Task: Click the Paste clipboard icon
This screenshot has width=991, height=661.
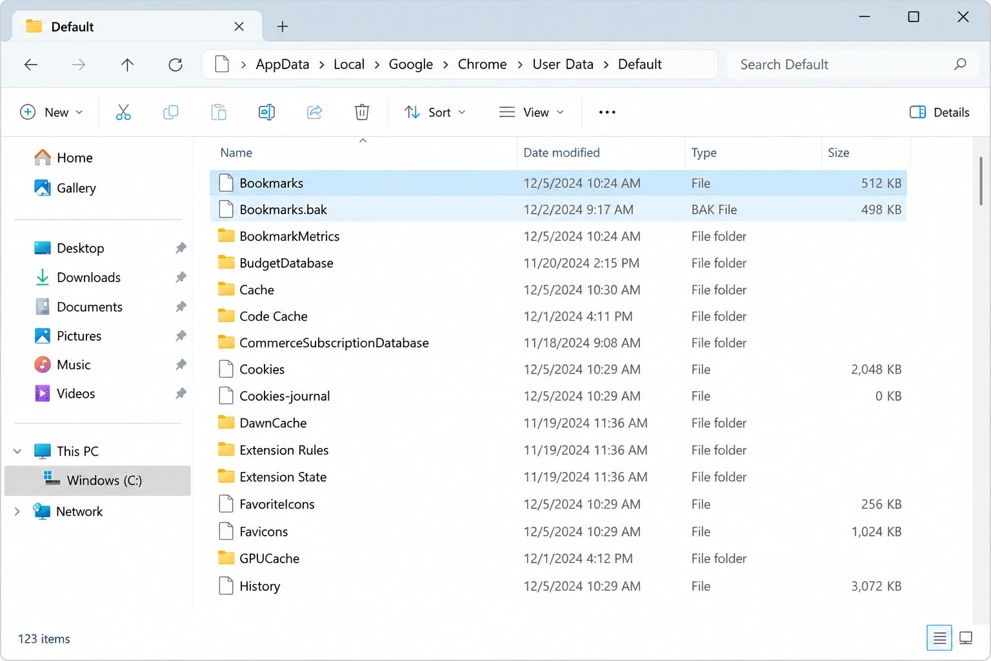Action: point(219,112)
